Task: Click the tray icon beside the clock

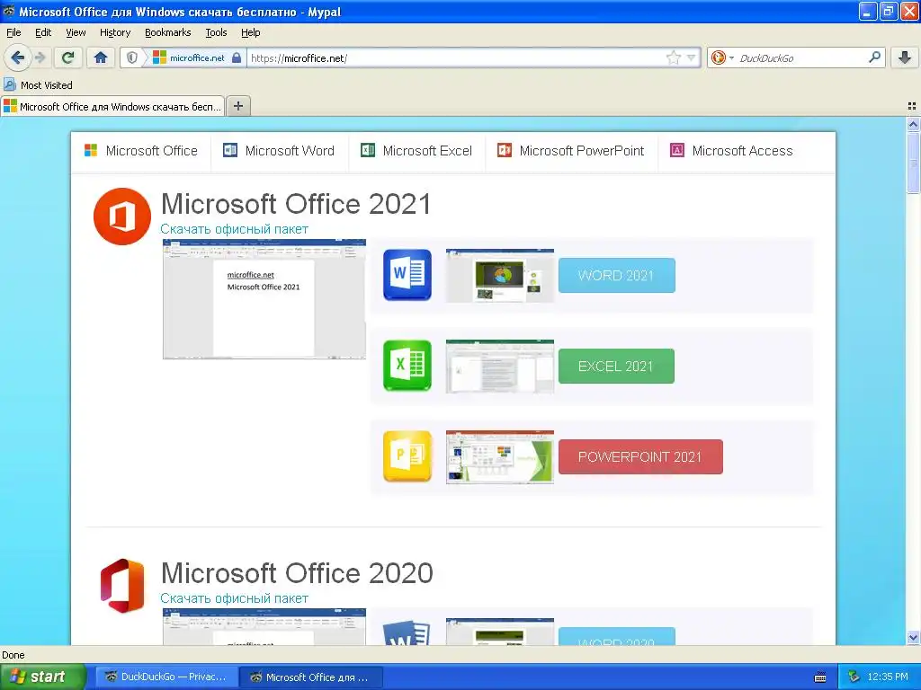Action: pyautogui.click(x=854, y=677)
